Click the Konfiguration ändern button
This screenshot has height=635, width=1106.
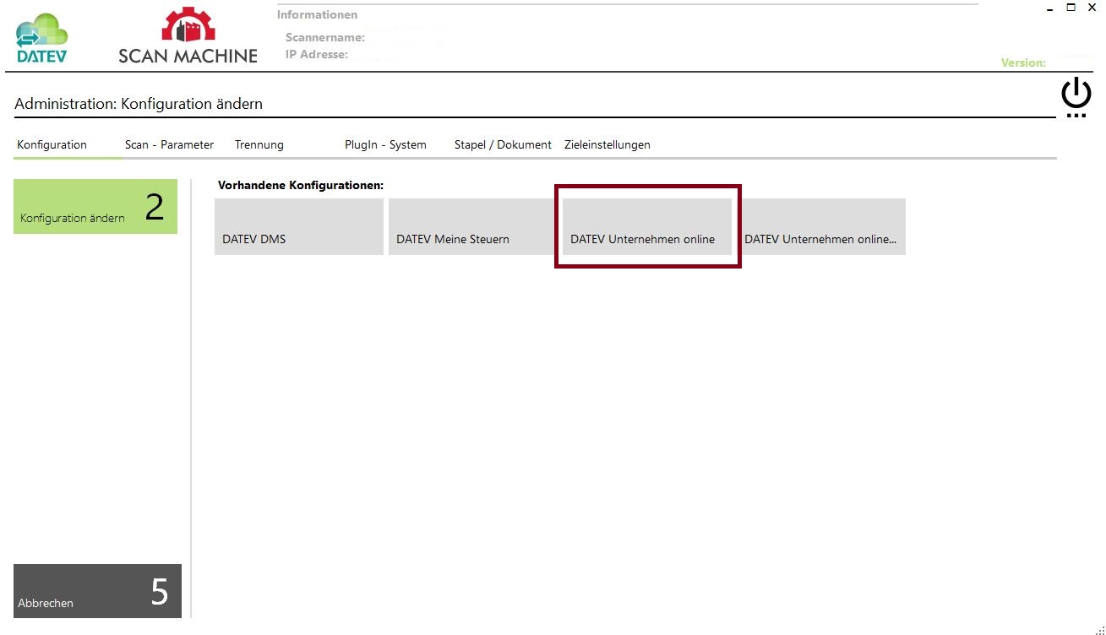[x=95, y=206]
